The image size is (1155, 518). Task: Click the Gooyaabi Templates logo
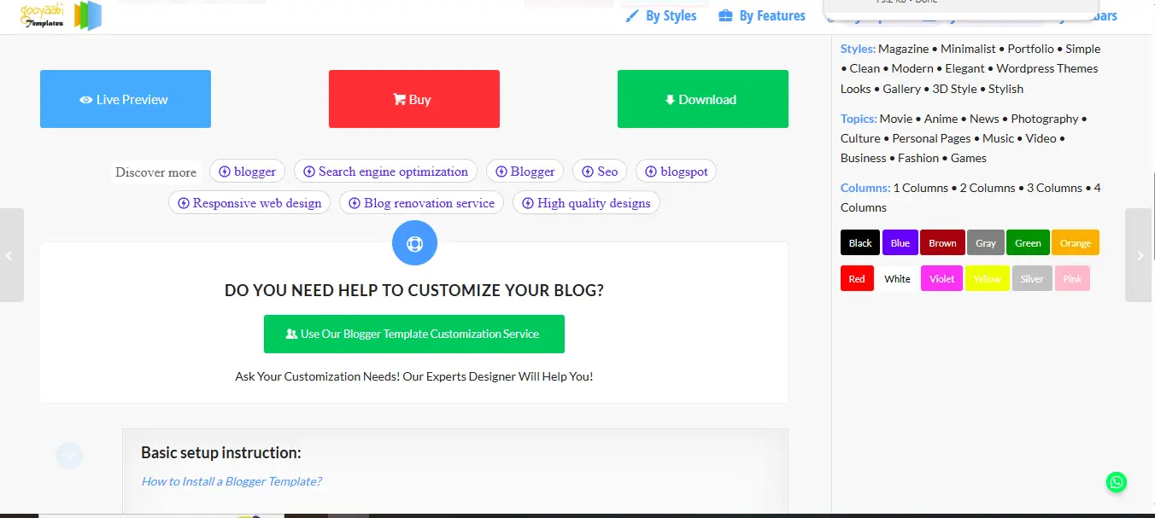click(x=61, y=15)
